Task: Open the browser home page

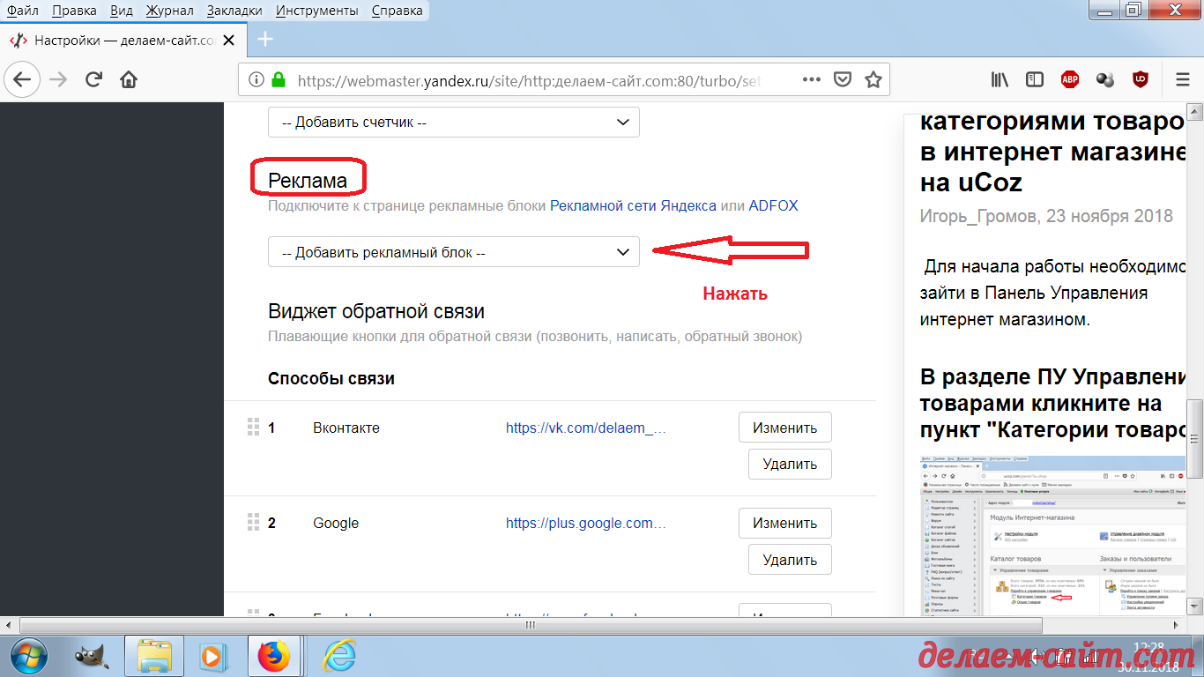Action: click(x=129, y=79)
